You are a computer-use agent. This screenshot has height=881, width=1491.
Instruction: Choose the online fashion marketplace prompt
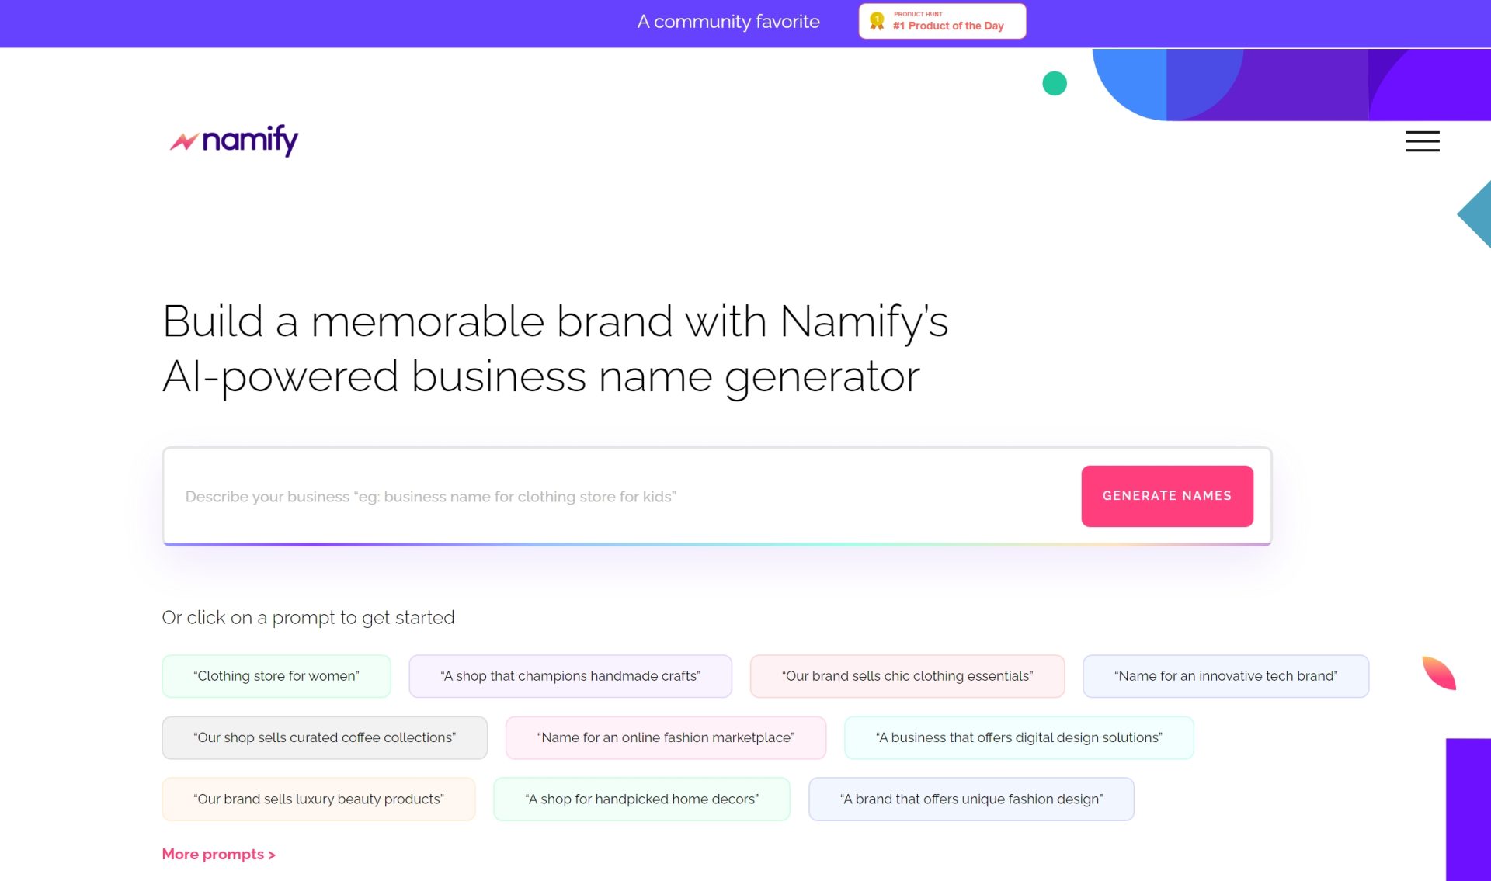(666, 737)
